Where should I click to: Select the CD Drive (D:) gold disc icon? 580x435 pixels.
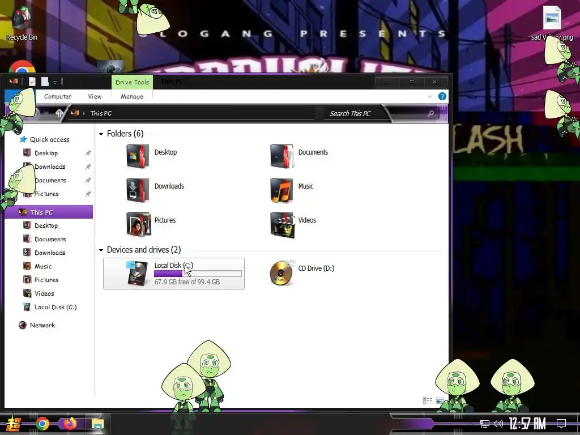282,273
